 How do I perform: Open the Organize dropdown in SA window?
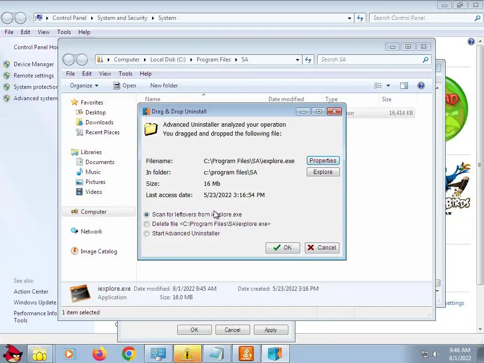pos(84,86)
